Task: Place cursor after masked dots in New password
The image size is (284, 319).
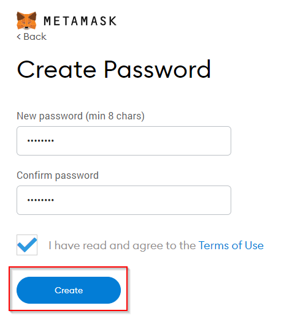Action: pyautogui.click(x=55, y=141)
